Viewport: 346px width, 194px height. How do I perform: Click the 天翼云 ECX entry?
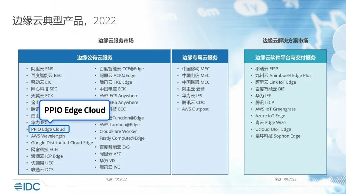tap(42, 96)
